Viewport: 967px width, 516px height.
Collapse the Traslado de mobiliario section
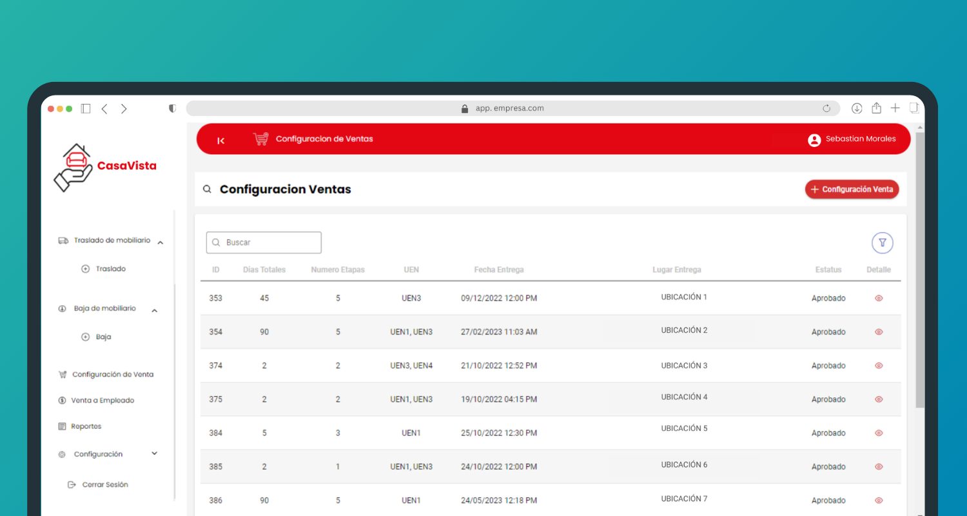tap(161, 243)
